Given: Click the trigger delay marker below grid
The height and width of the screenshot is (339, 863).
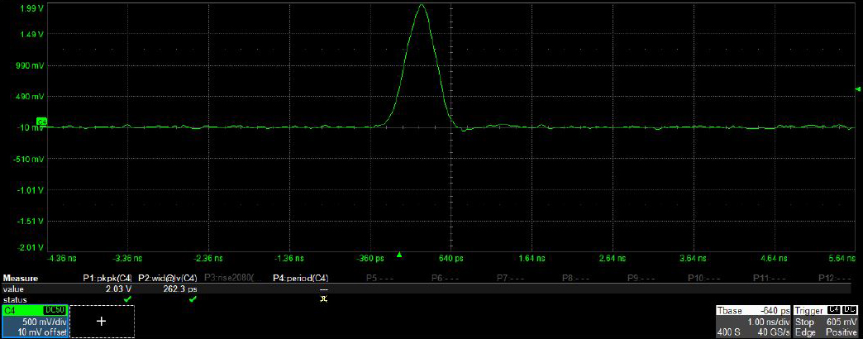Looking at the screenshot, I should [x=399, y=255].
